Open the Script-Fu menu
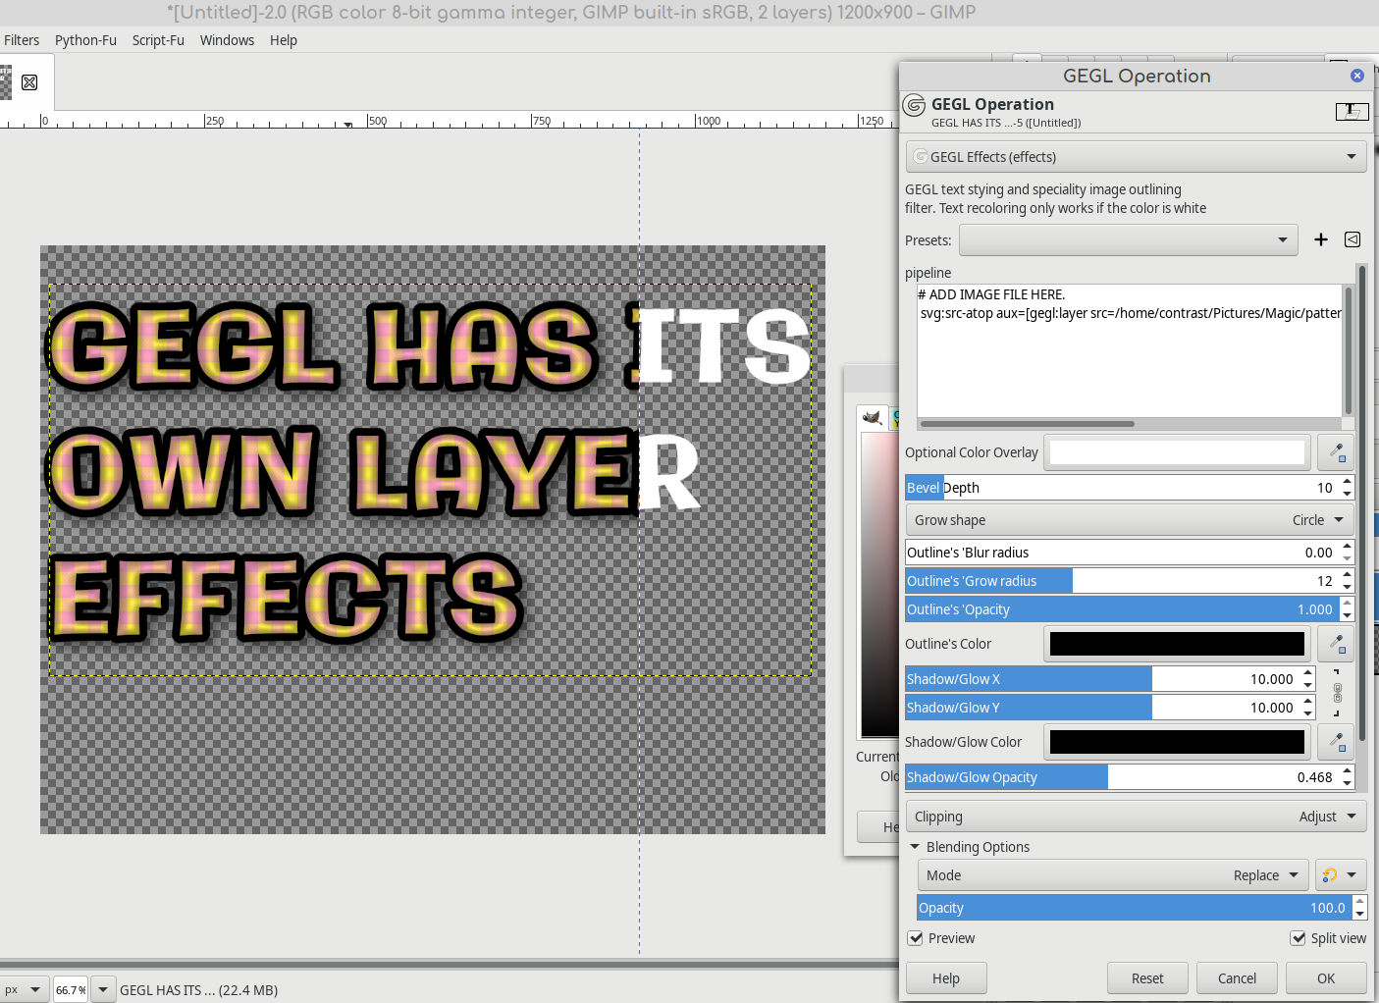The image size is (1379, 1003). (x=158, y=40)
